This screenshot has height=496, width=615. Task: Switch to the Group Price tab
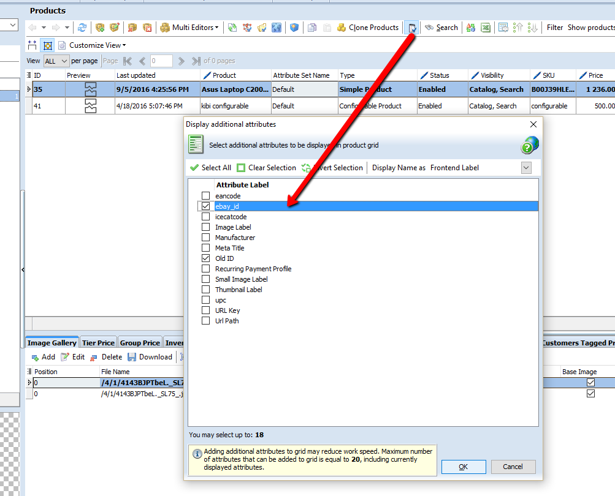(x=140, y=343)
